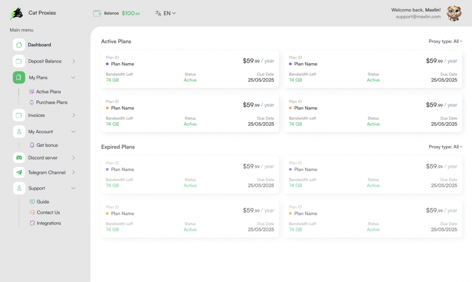Open the EN language dropdown

pyautogui.click(x=170, y=14)
